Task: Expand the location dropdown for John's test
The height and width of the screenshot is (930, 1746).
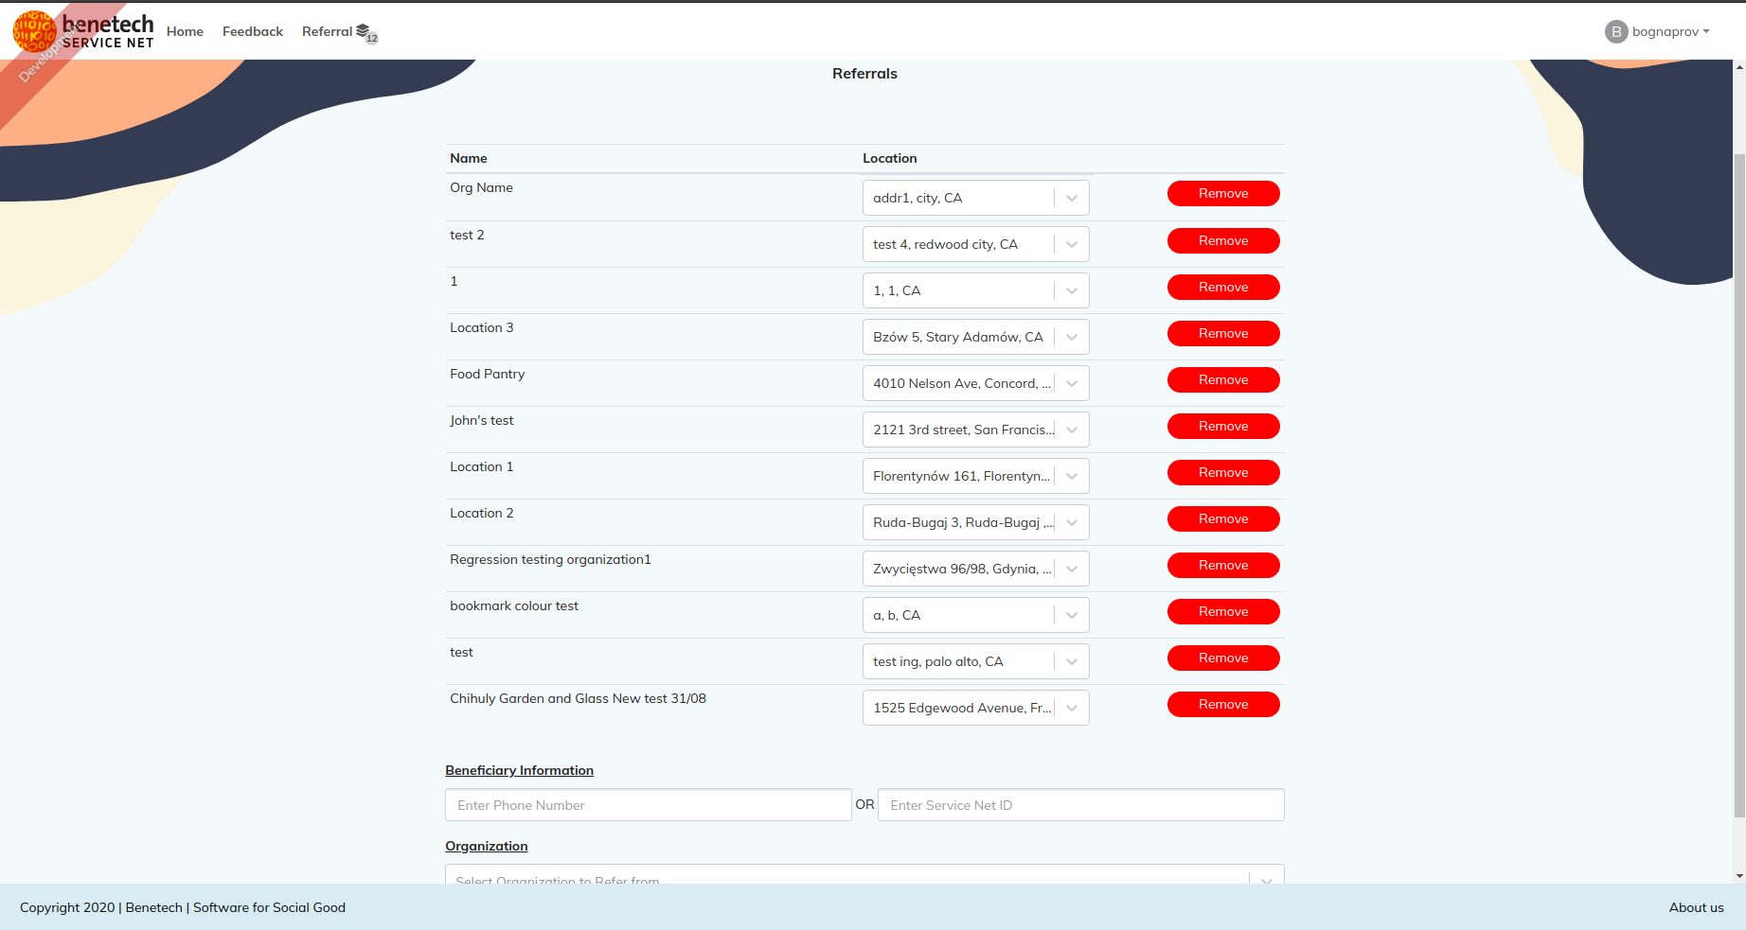Action: point(1071,430)
